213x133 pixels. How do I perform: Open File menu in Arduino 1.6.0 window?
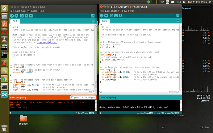pyautogui.click(x=12, y=11)
